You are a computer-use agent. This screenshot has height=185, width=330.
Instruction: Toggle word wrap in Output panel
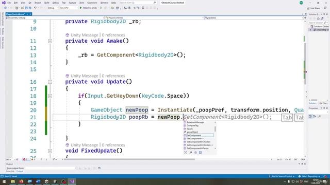click(100, 168)
